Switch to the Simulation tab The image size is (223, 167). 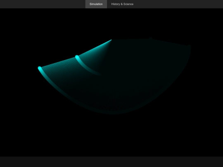[96, 4]
